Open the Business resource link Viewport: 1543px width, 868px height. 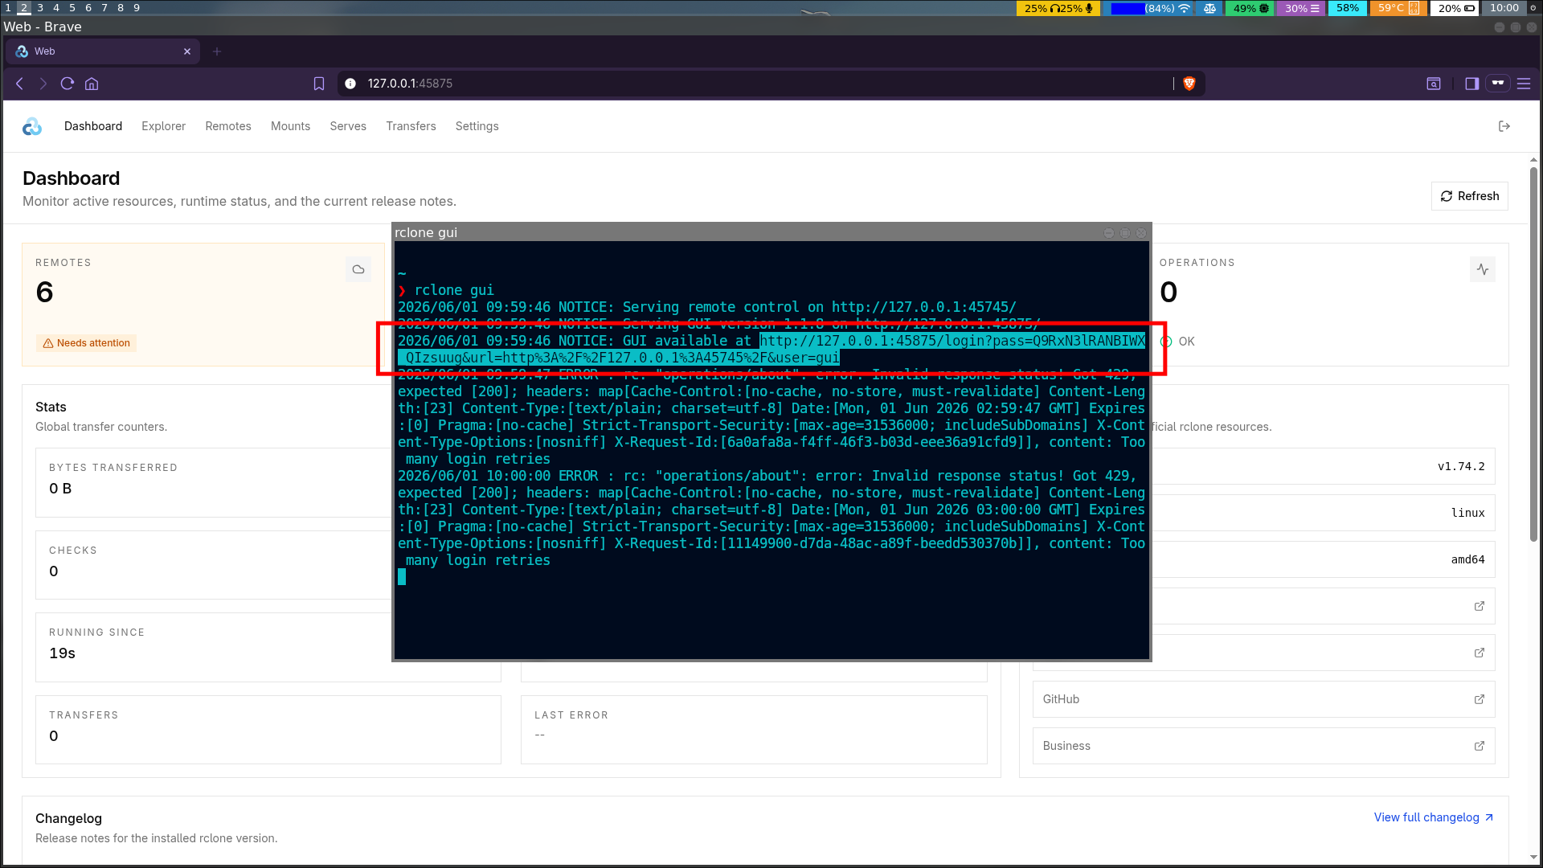click(1263, 746)
